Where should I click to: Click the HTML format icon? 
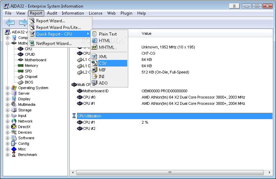point(94,40)
